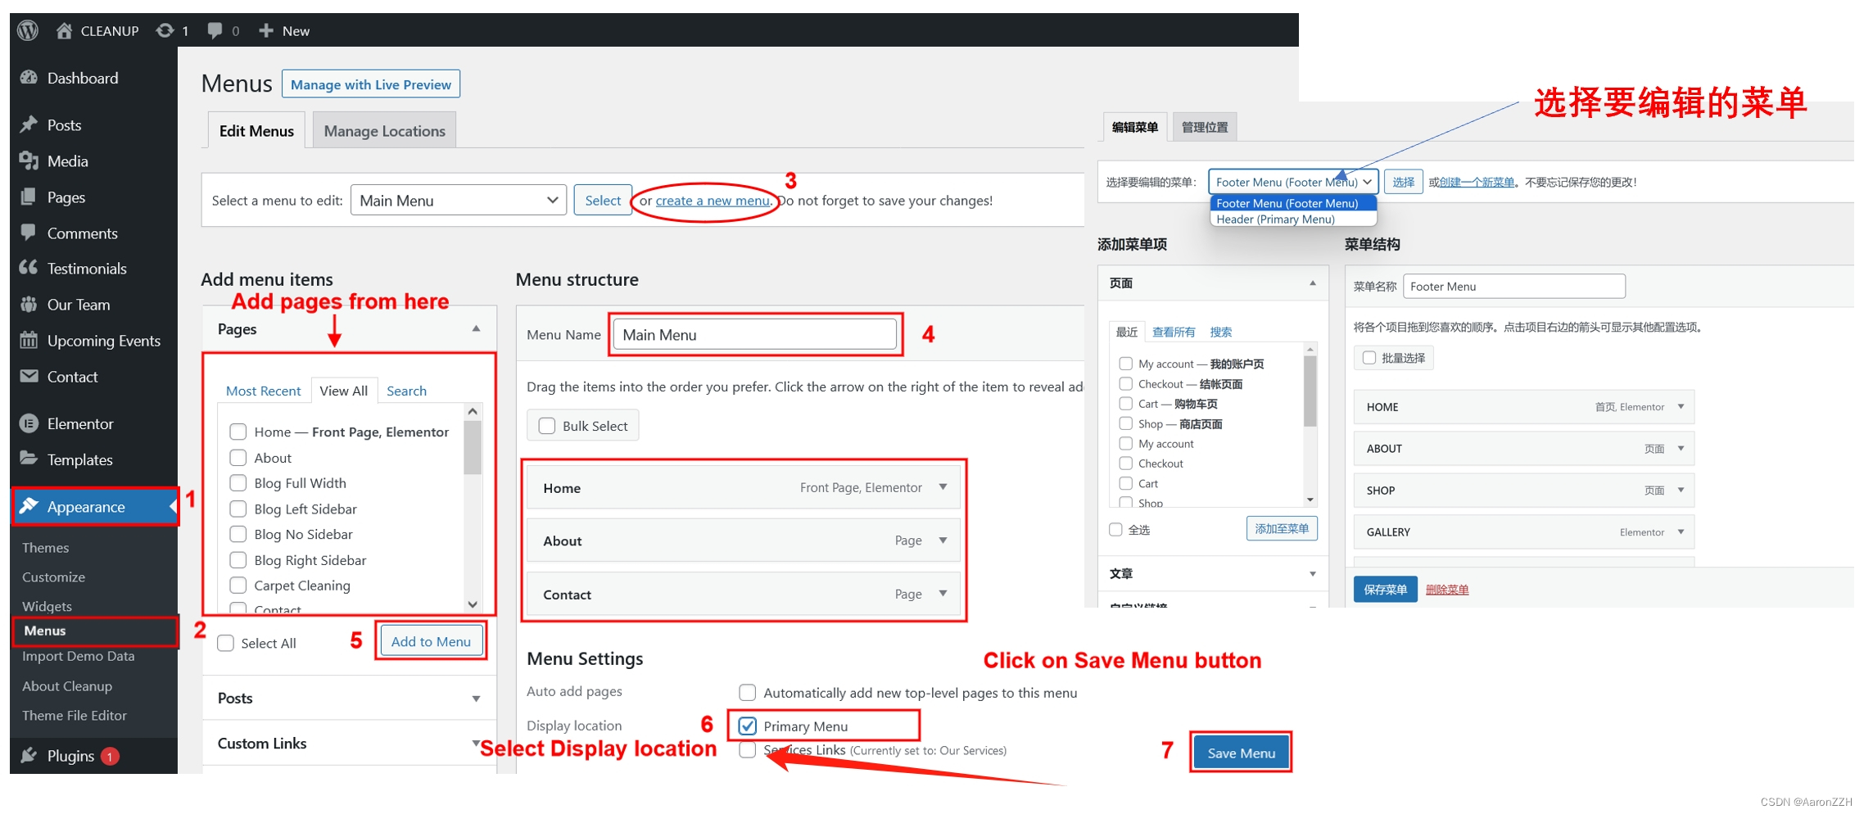Check Home — Front Page checkbox
The image size is (1864, 814).
(238, 432)
